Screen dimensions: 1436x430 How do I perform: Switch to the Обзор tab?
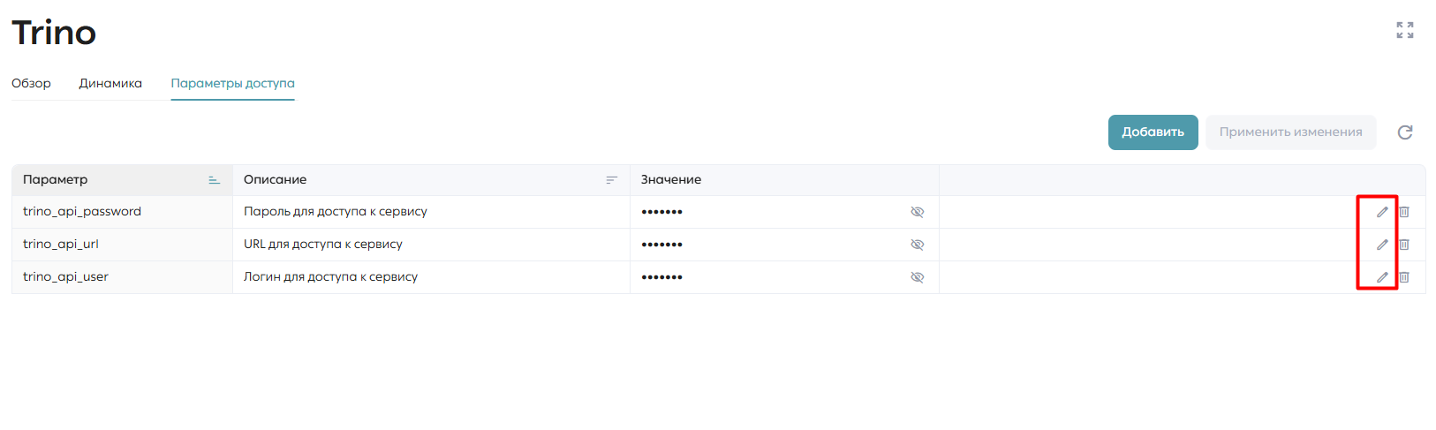[x=31, y=83]
